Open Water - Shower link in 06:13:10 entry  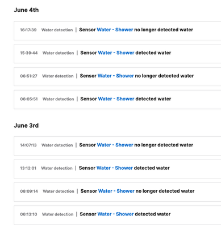point(115,214)
